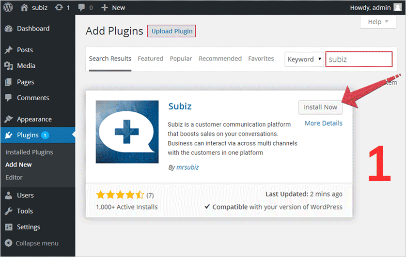
Task: Click the Dashboard gauge icon
Action: [9, 29]
